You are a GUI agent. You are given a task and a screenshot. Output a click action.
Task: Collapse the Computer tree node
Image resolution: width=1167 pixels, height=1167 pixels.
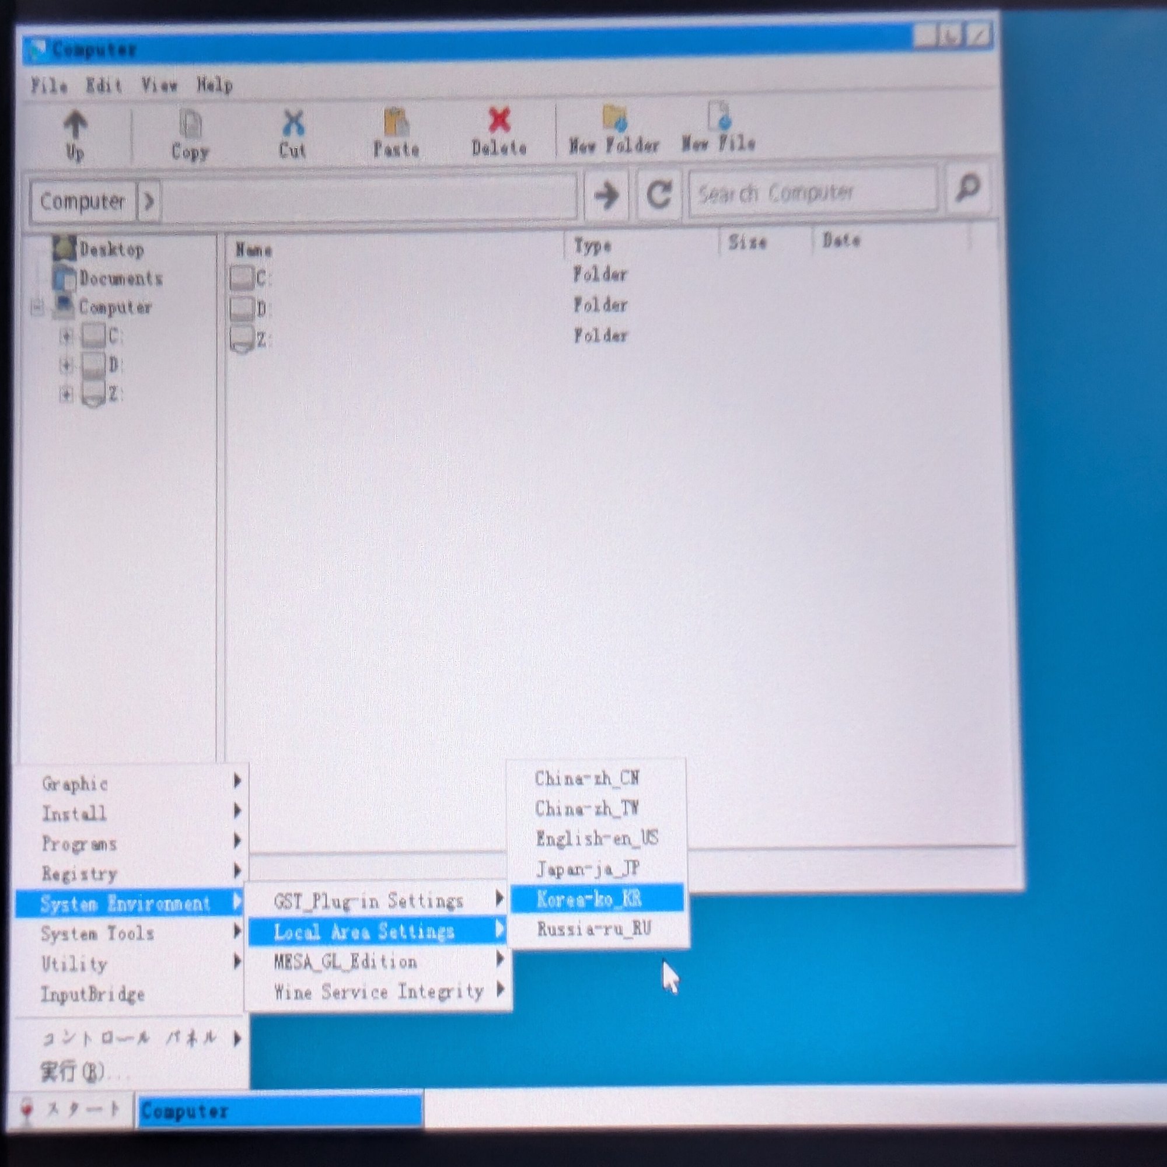[37, 308]
